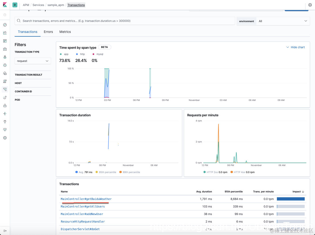Open the Visualize chart icon in sidebar

pos(5,33)
